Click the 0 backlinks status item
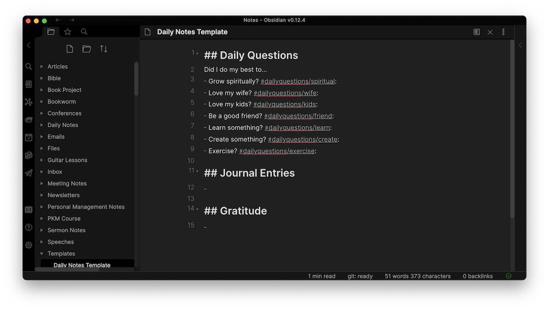 pyautogui.click(x=478, y=276)
